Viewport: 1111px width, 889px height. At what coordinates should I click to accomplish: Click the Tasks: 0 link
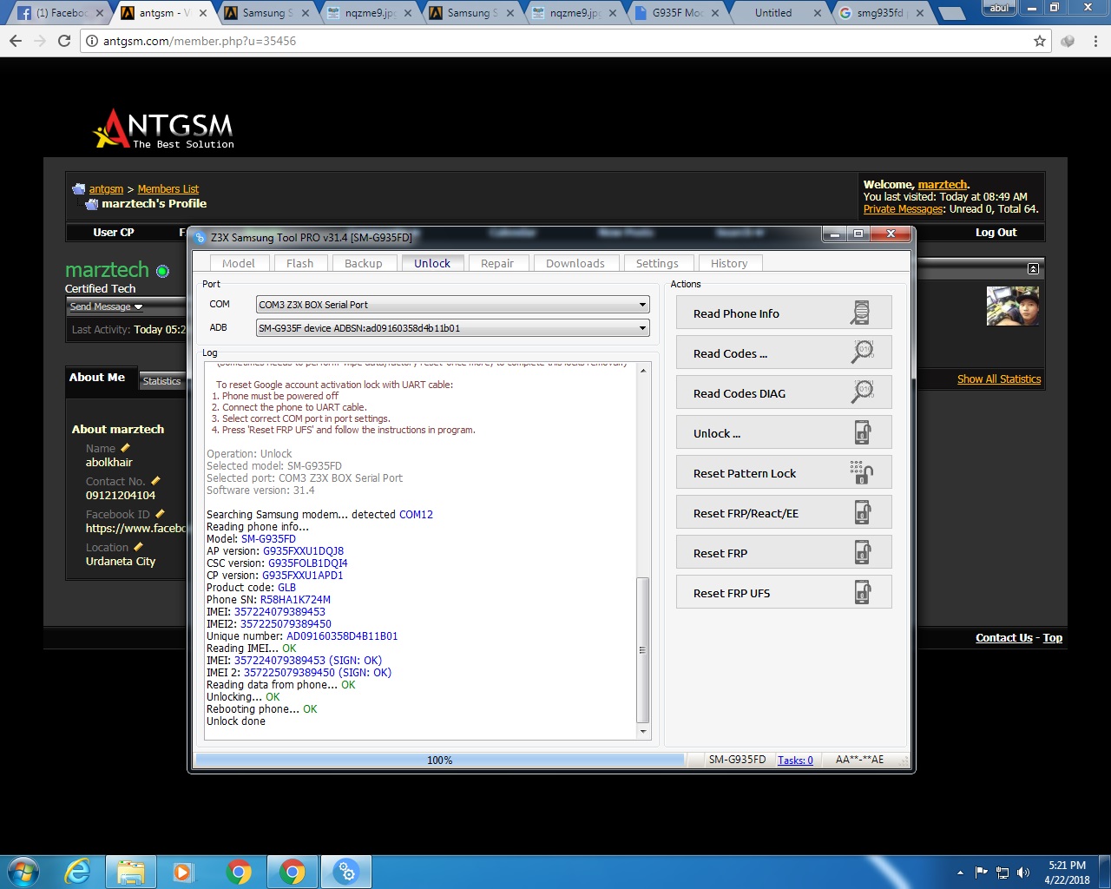(x=795, y=761)
